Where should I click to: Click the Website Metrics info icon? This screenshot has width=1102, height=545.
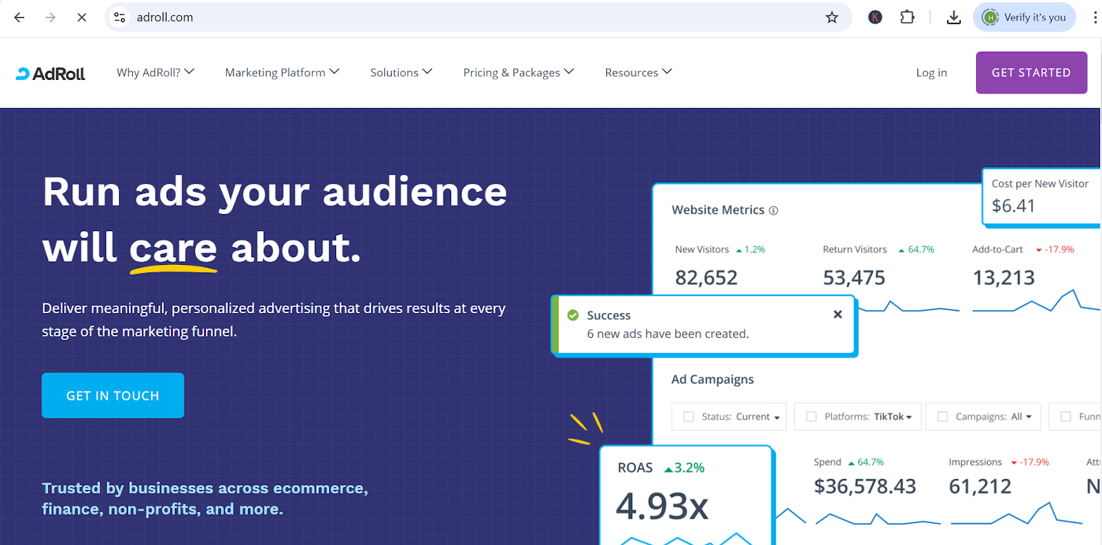[x=773, y=211]
